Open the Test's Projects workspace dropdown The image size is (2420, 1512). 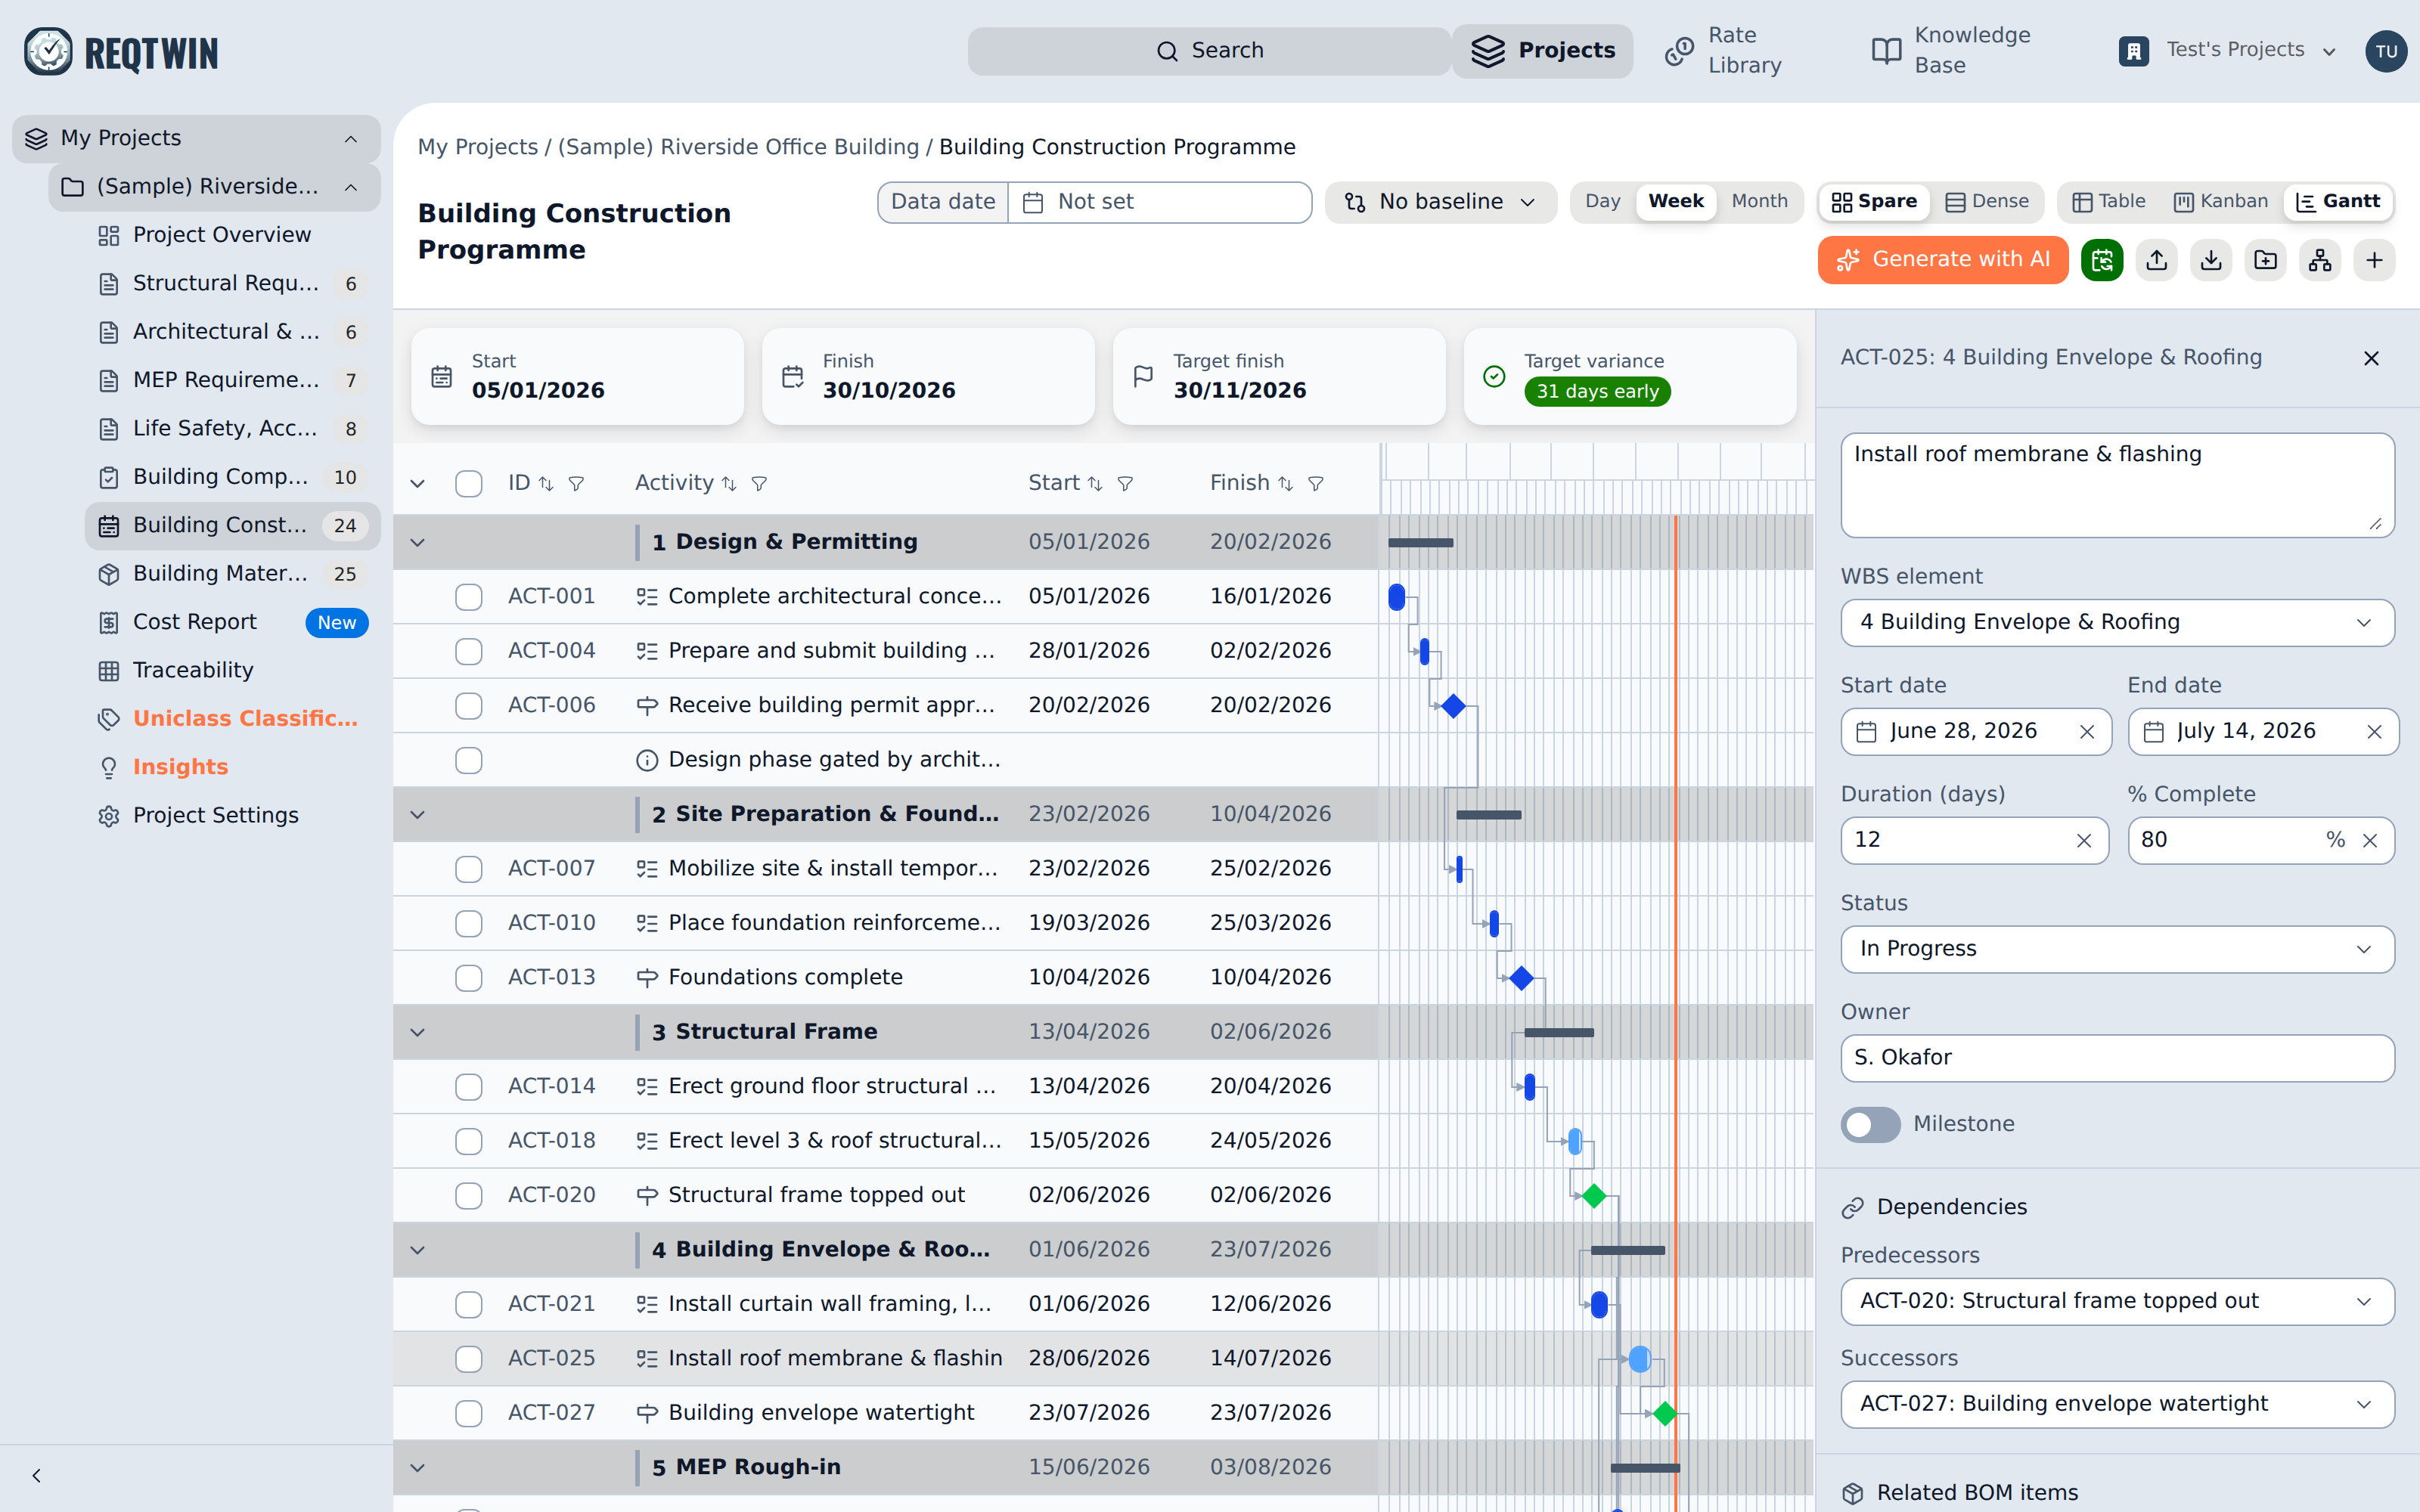(2227, 50)
